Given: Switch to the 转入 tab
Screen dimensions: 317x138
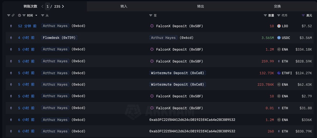Looking at the screenshot, I should (x=124, y=6).
